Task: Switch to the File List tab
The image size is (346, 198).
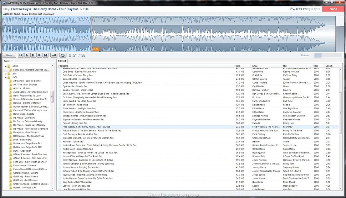Action: coord(62,61)
